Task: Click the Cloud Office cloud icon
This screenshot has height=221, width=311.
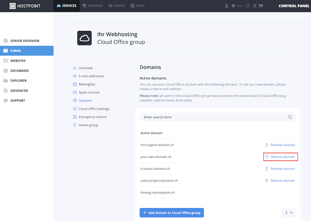Action: pyautogui.click(x=84, y=38)
